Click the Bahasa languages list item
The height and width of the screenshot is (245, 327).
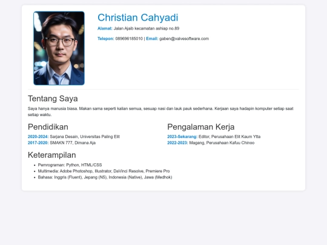(105, 177)
